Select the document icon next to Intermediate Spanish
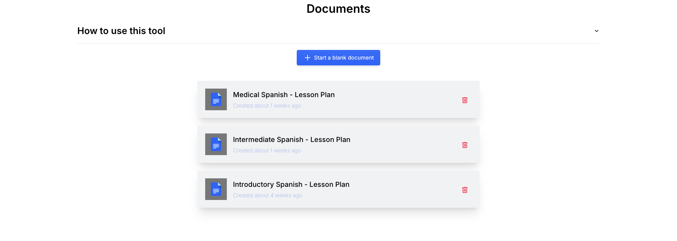The width and height of the screenshot is (677, 241). pyautogui.click(x=216, y=144)
